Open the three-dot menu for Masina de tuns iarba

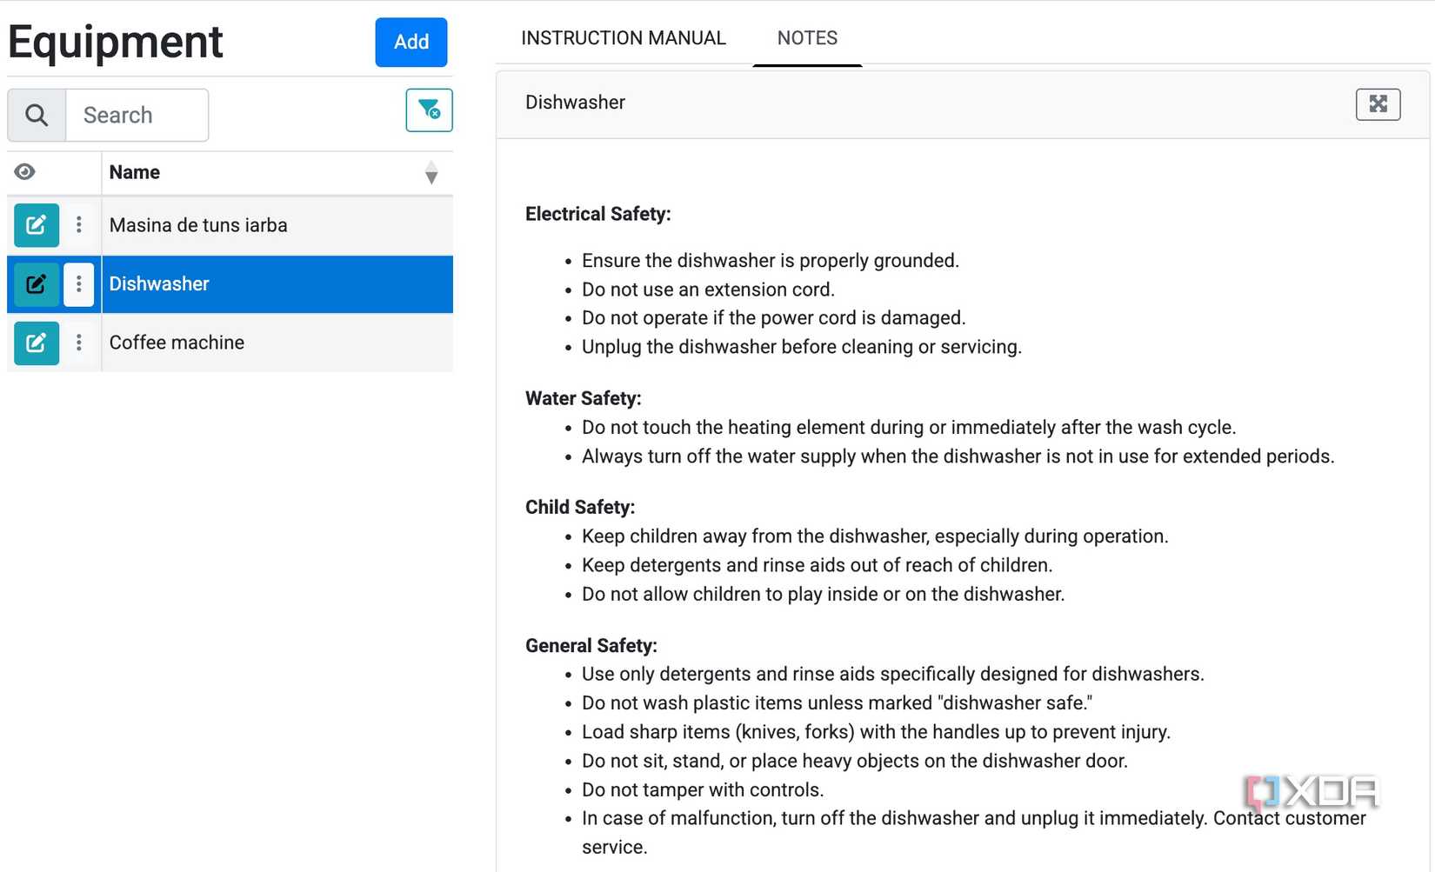click(x=79, y=225)
